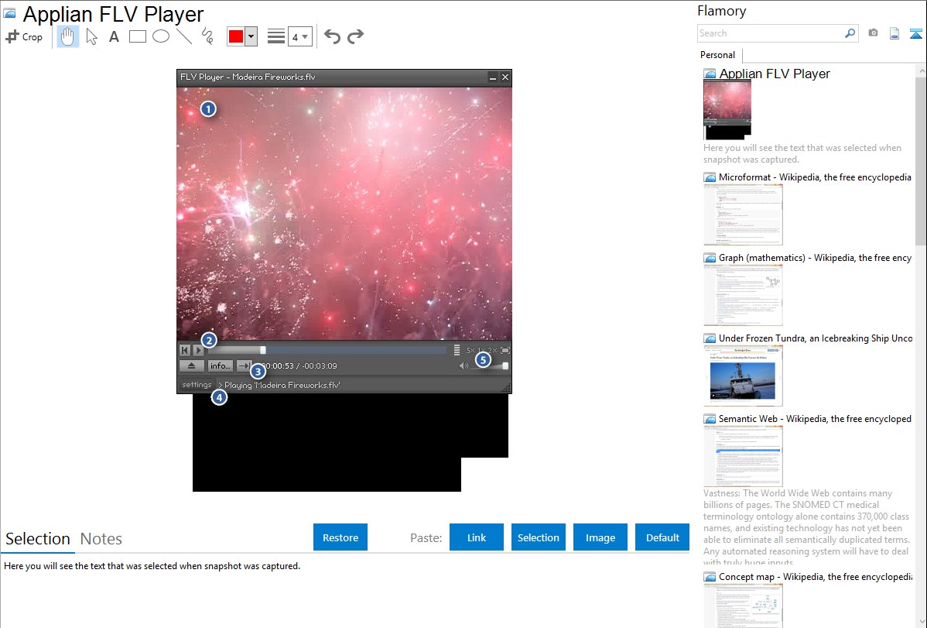The height and width of the screenshot is (628, 927).
Task: Click the document page icon
Action: pyautogui.click(x=895, y=33)
